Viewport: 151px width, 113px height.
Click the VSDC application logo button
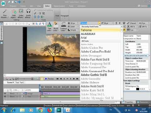pyautogui.click(x=3, y=3)
